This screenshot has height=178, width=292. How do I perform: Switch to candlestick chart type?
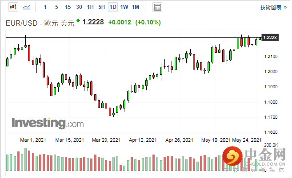[x=12, y=7]
